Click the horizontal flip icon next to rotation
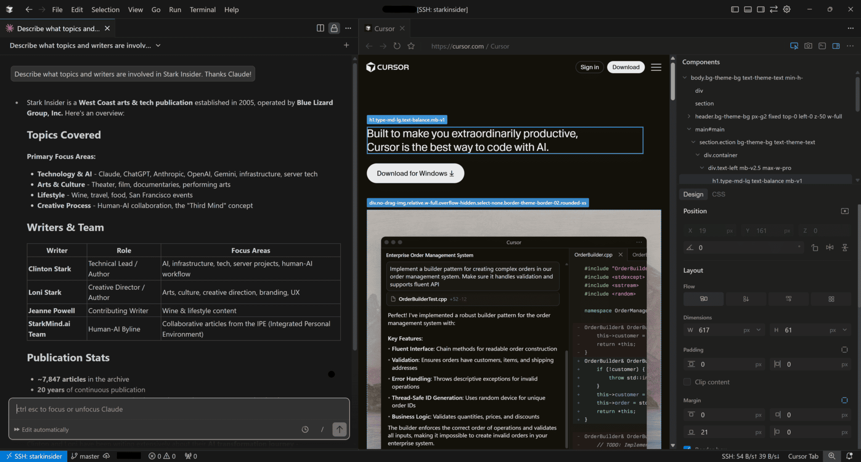 click(x=830, y=247)
